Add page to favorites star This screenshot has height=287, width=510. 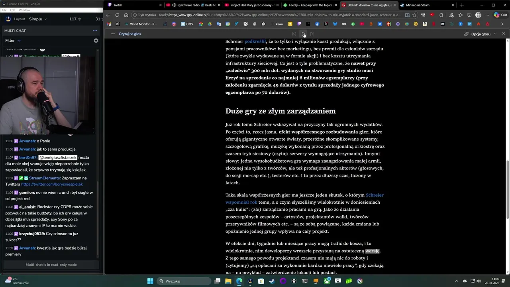click(x=414, y=15)
